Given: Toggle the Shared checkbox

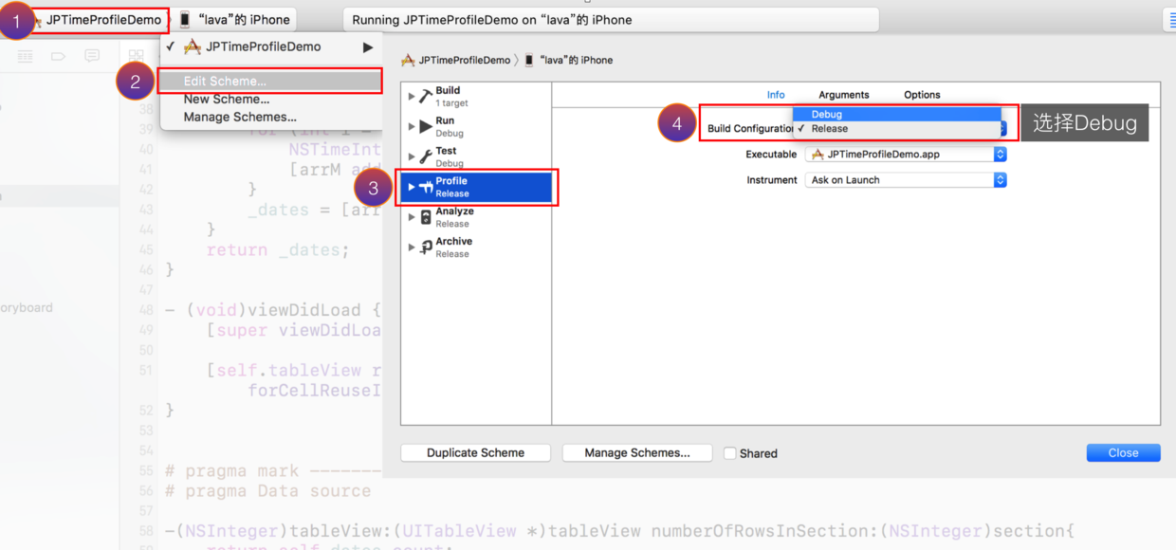Looking at the screenshot, I should pos(730,453).
